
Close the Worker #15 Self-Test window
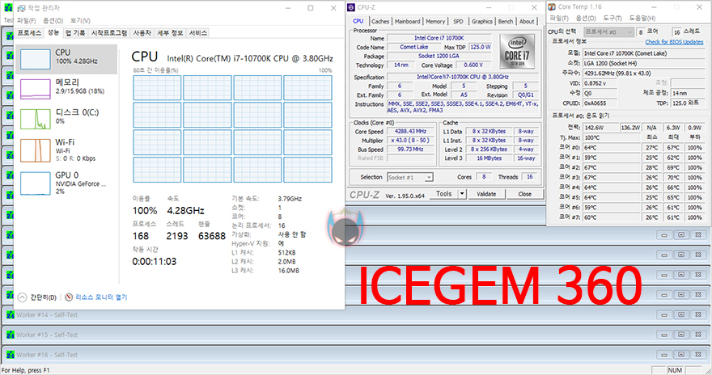click(x=698, y=335)
